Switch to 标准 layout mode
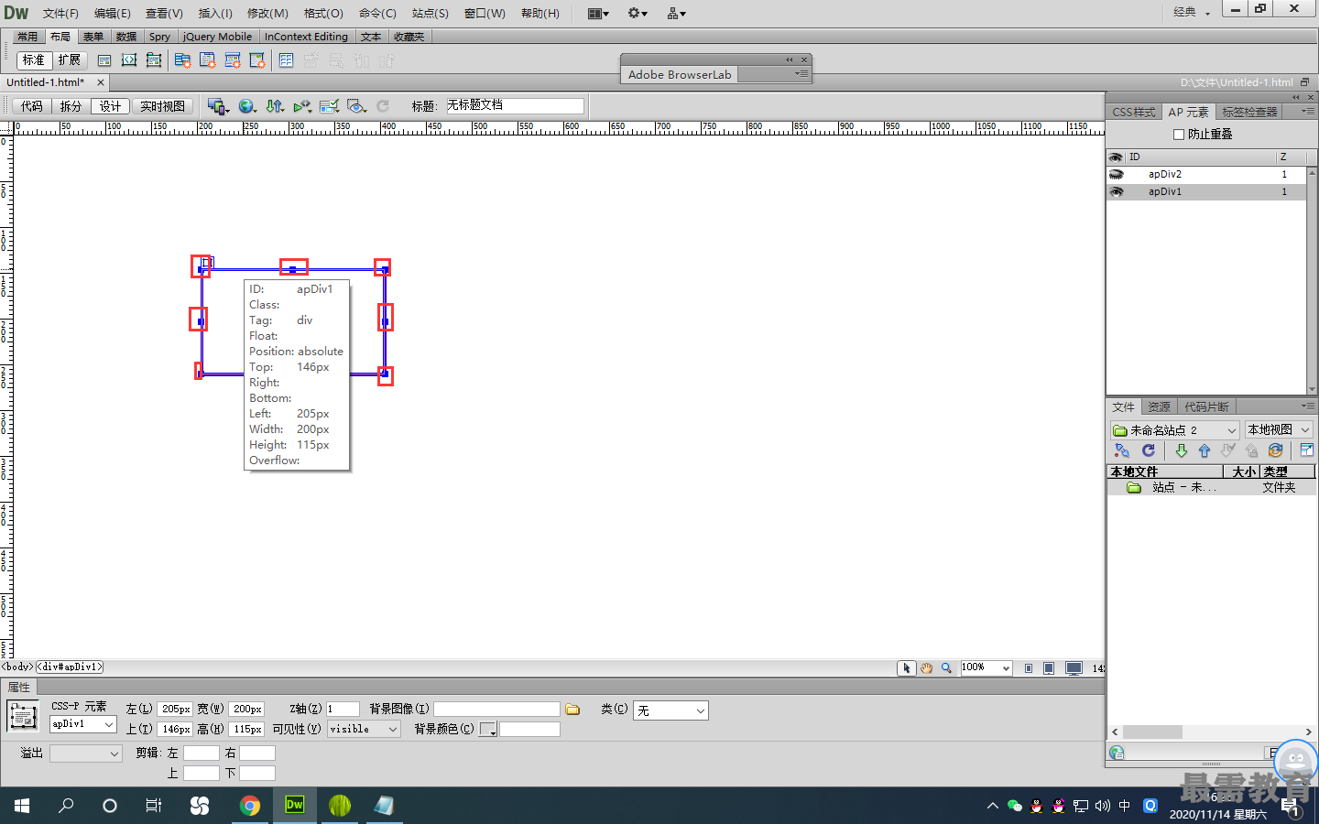The height and width of the screenshot is (824, 1319). (33, 60)
